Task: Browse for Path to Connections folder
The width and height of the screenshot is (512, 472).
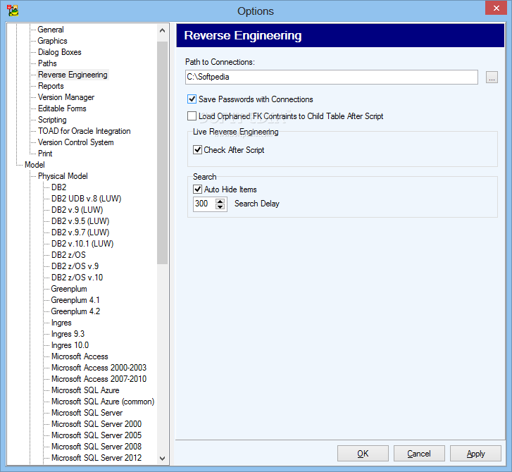Action: [x=492, y=77]
